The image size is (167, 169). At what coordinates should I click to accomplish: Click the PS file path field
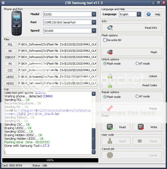[x=57, y=64]
